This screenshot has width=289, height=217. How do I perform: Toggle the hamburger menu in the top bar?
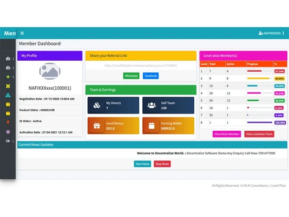click(x=22, y=33)
